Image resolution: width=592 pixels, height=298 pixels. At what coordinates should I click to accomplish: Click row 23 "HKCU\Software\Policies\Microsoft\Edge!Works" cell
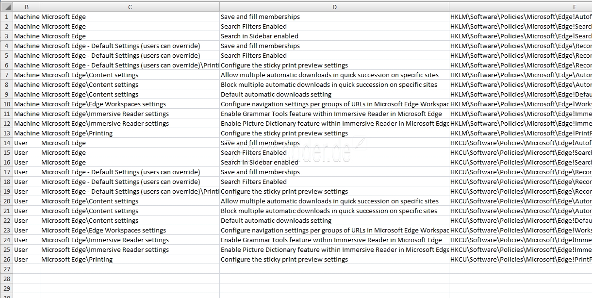coord(521,230)
